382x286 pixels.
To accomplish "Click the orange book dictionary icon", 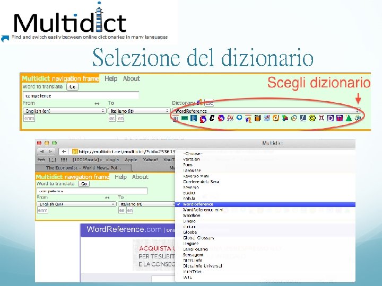I will (257, 118).
